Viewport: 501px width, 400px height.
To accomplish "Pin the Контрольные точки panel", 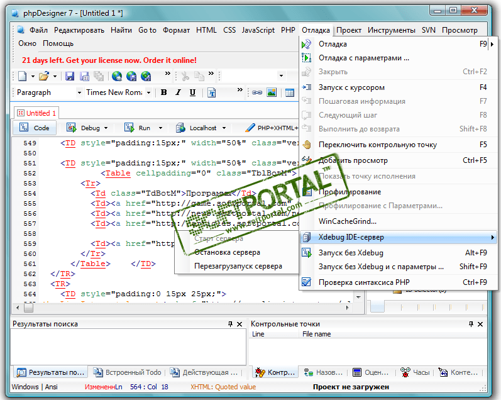I will (471, 325).
